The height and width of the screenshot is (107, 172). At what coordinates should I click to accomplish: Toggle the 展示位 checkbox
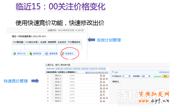pos(47,65)
